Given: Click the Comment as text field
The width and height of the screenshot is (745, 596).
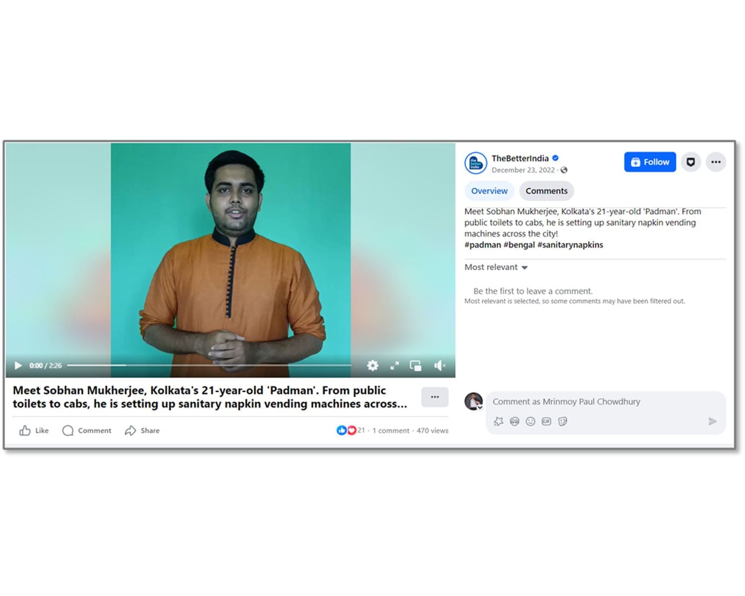Looking at the screenshot, I should coord(596,401).
